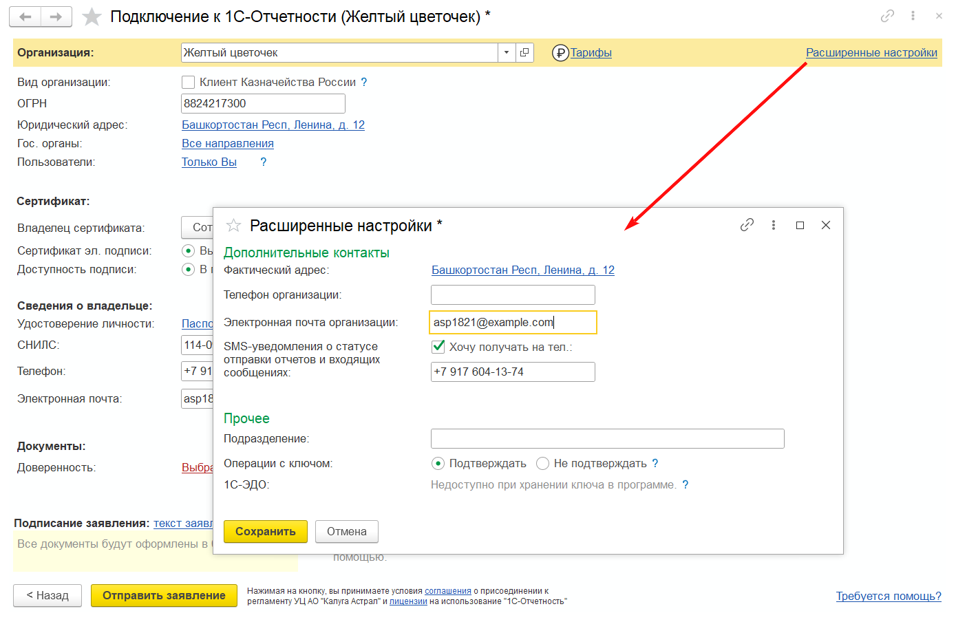The image size is (956, 633).
Task: Favorite the Расширенные настройки dialog star
Action: coord(234,226)
